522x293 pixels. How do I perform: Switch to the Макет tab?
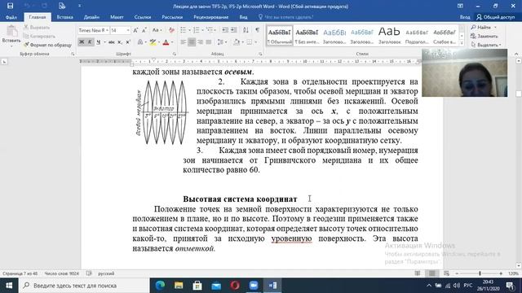tap(117, 17)
